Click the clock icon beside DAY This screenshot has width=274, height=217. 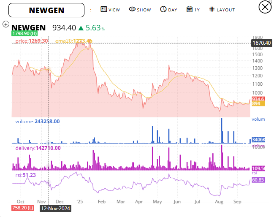(x=163, y=9)
